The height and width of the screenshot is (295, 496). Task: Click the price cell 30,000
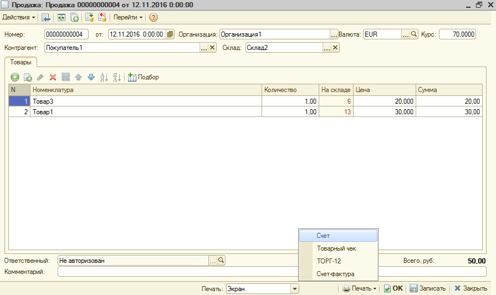(x=385, y=111)
